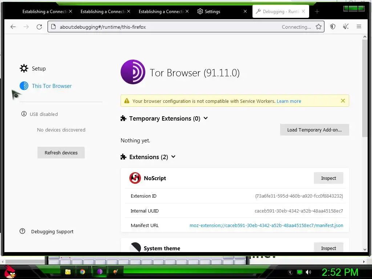Collapse the Temporary Extensions section chevron
Image resolution: width=372 pixels, height=279 pixels.
[206, 118]
